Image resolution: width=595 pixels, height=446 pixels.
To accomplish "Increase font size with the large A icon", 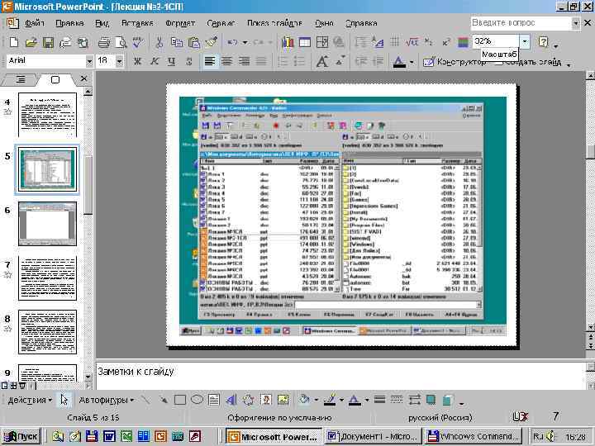I will 322,61.
